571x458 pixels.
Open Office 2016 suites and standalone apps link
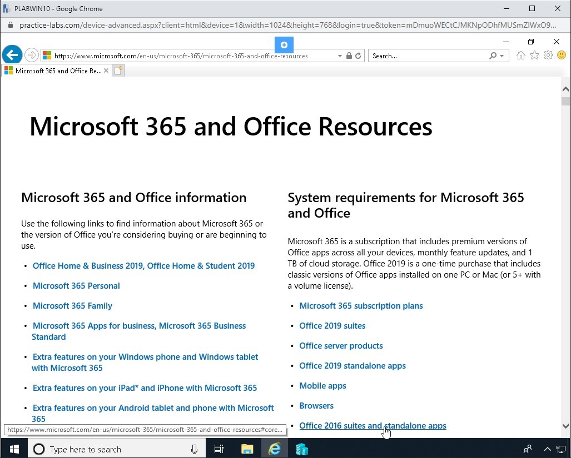click(x=373, y=426)
